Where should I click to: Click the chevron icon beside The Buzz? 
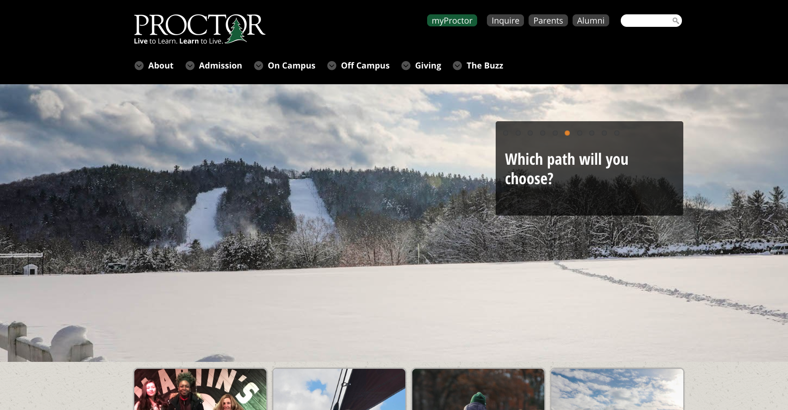tap(457, 66)
